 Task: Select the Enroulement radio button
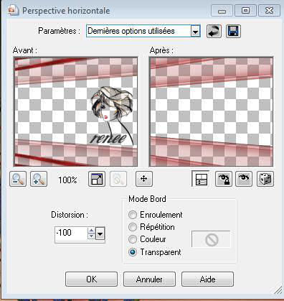tap(133, 215)
